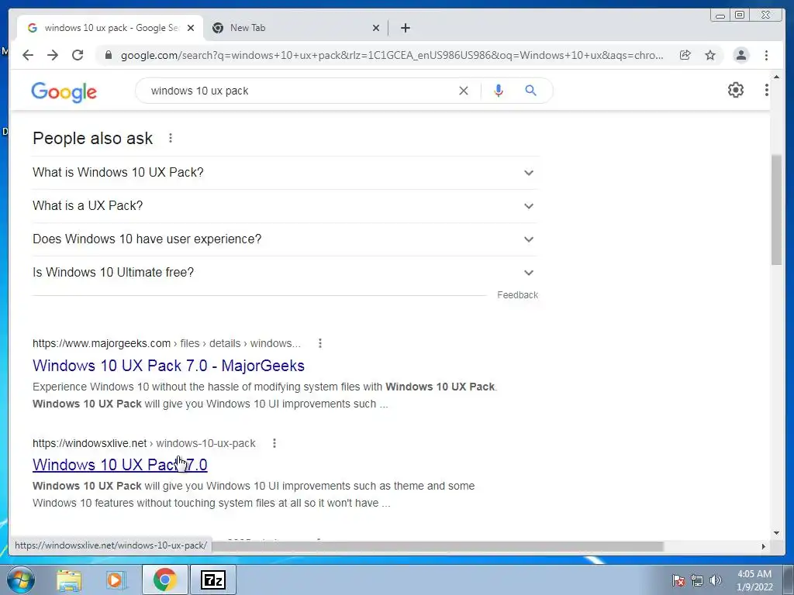Click the vertical scrollbar thumb
This screenshot has height=595, width=794.
click(x=776, y=209)
